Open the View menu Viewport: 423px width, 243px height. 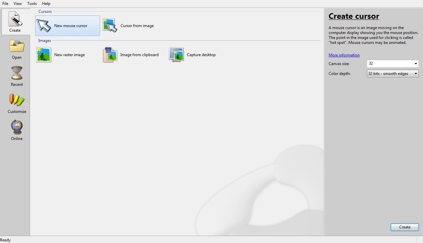18,4
